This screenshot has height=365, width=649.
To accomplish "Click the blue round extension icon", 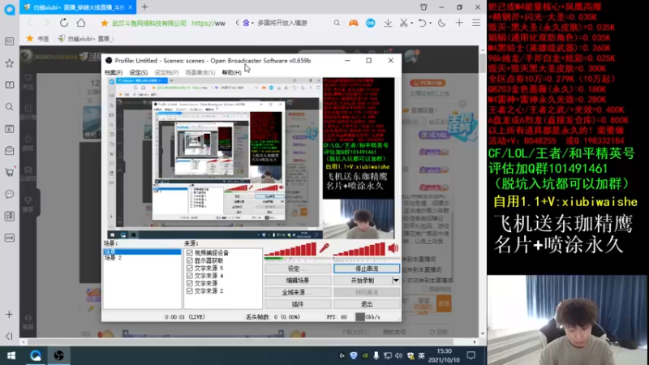I will (371, 24).
